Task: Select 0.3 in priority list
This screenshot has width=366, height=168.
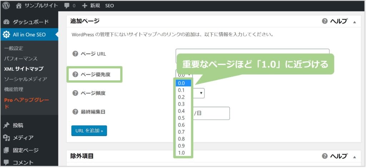Action: click(x=183, y=104)
